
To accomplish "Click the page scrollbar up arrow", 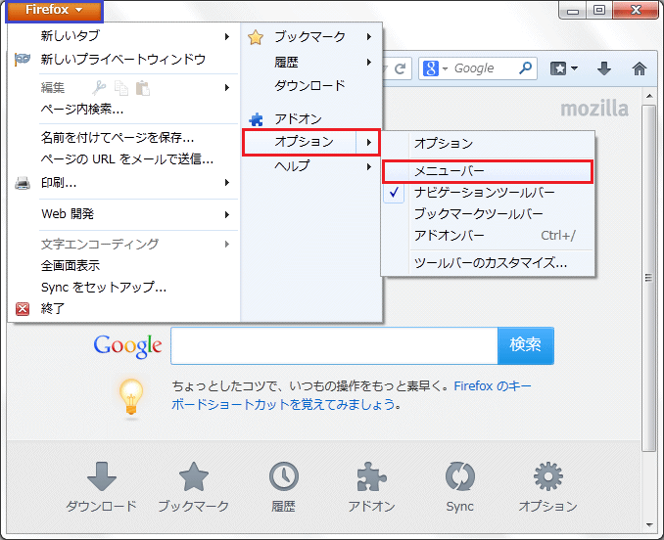I will (649, 97).
